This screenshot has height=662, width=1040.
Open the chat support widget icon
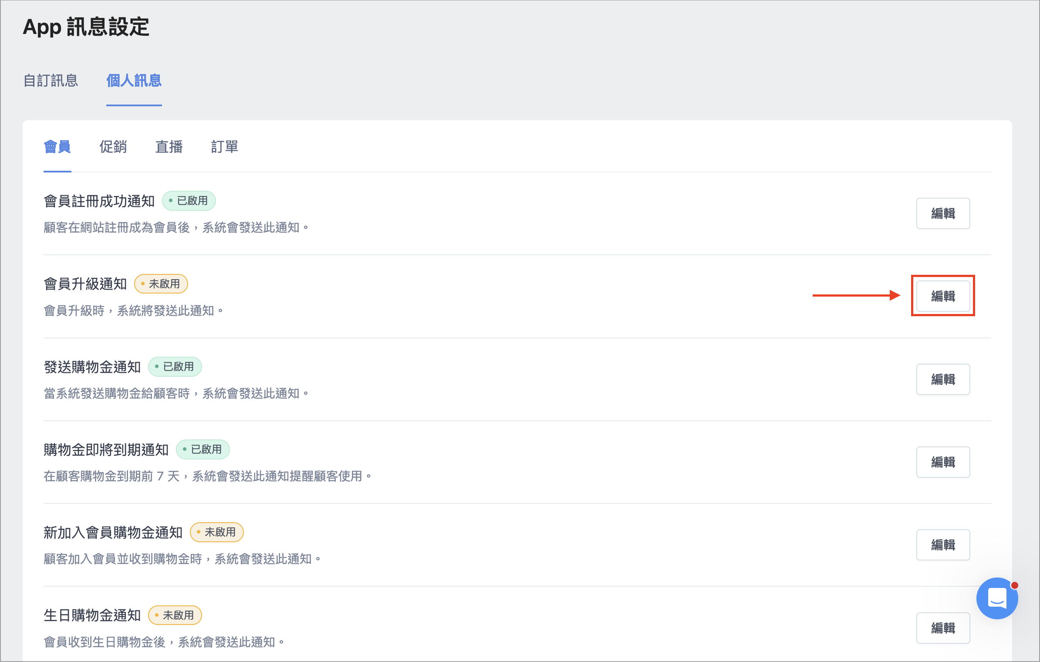(997, 598)
